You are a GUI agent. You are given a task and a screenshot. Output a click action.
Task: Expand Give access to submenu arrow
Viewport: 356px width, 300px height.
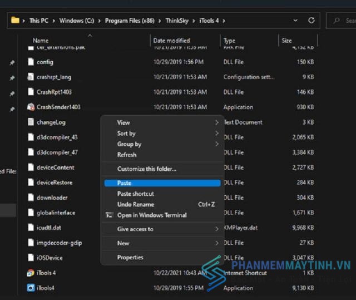[217, 229]
